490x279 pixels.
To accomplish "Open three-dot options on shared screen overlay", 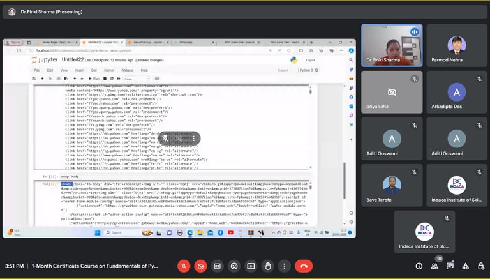I will click(194, 139).
